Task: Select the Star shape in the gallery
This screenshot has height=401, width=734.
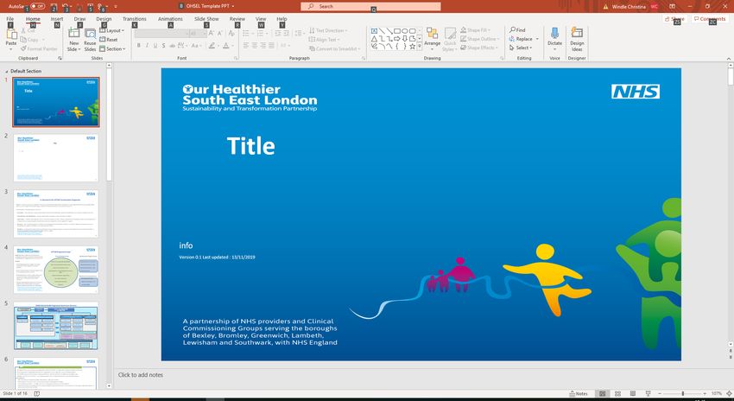Action: (413, 47)
